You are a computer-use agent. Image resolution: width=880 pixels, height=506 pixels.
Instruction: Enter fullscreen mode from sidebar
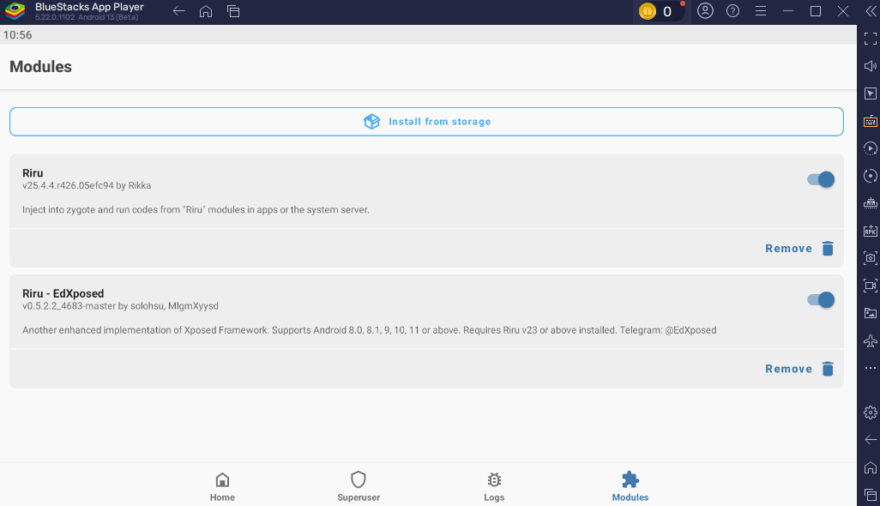[870, 39]
